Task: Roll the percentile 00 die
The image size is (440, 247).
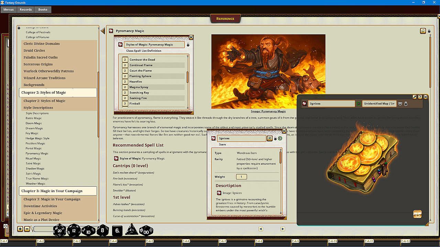Action: pyautogui.click(x=146, y=231)
